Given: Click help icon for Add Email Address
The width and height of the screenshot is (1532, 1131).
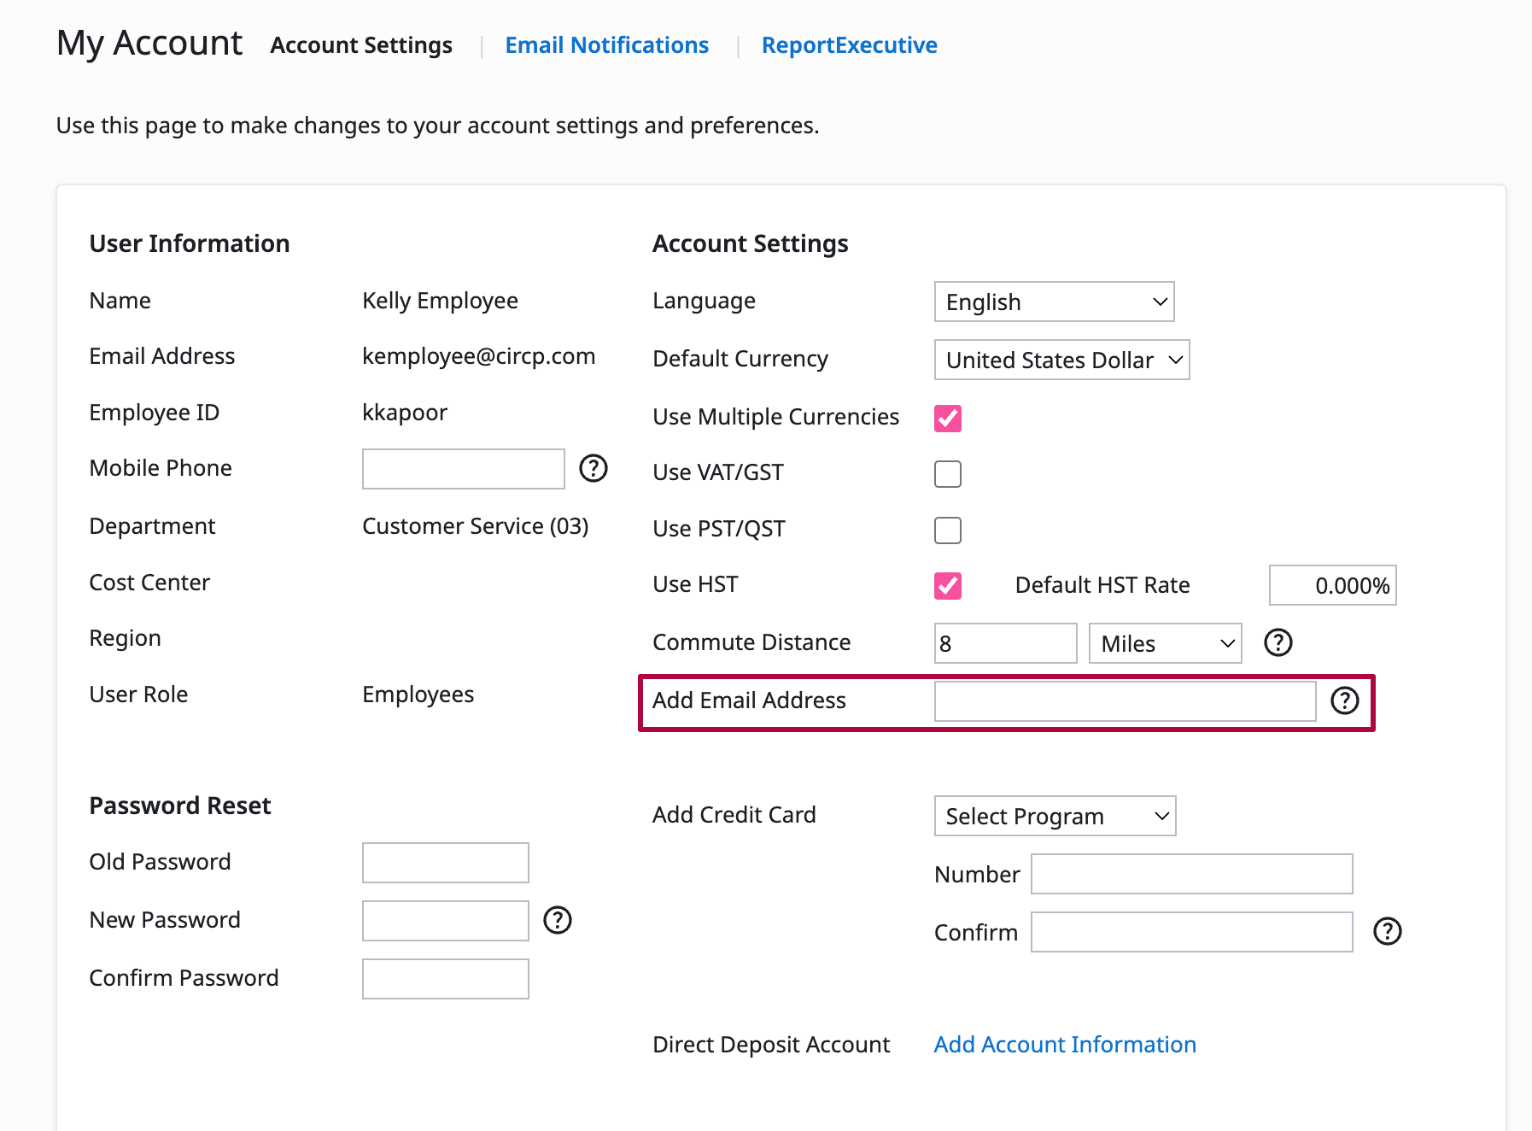Looking at the screenshot, I should pos(1344,700).
